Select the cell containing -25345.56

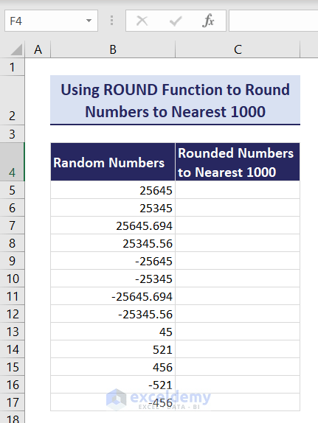click(x=113, y=314)
